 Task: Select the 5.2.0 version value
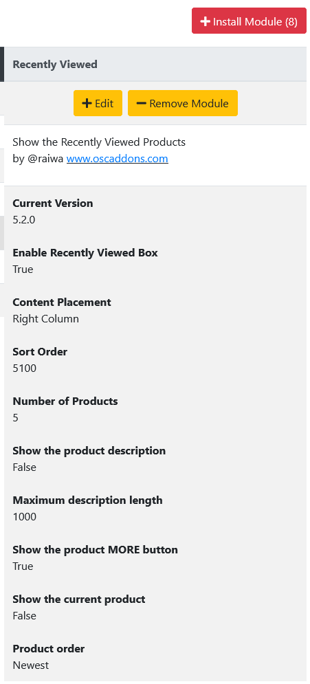point(24,219)
